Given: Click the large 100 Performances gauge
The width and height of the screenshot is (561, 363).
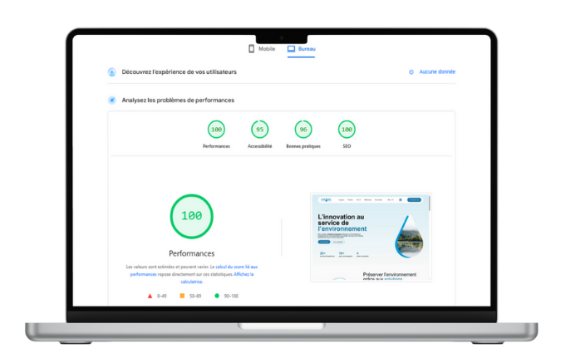Looking at the screenshot, I should click(x=192, y=216).
